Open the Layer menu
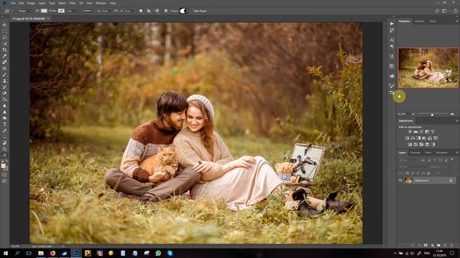Viewport: 460px width, 258px height. pyautogui.click(x=42, y=3)
